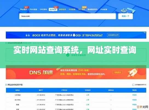Click the QQ penguin icon in the banner
Viewport: 149px width, 110px height.
pyautogui.click(x=74, y=35)
